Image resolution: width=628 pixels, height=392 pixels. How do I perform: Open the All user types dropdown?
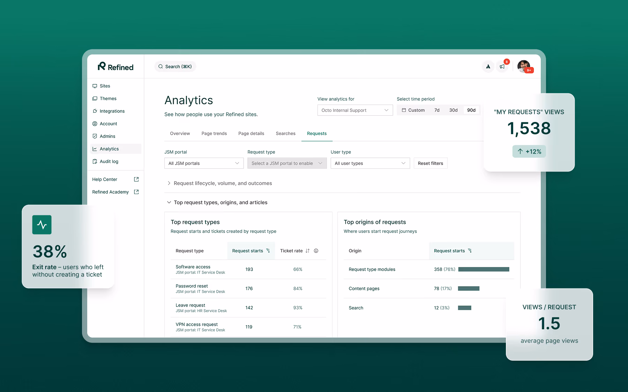click(370, 163)
